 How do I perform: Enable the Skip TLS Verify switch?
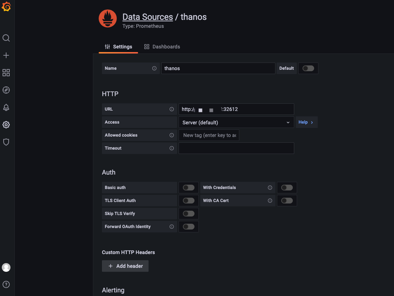click(x=189, y=214)
